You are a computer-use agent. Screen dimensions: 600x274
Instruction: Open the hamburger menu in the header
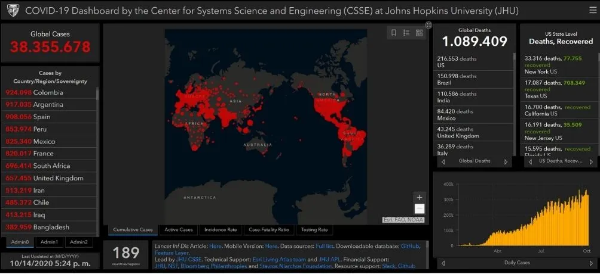[592, 10]
